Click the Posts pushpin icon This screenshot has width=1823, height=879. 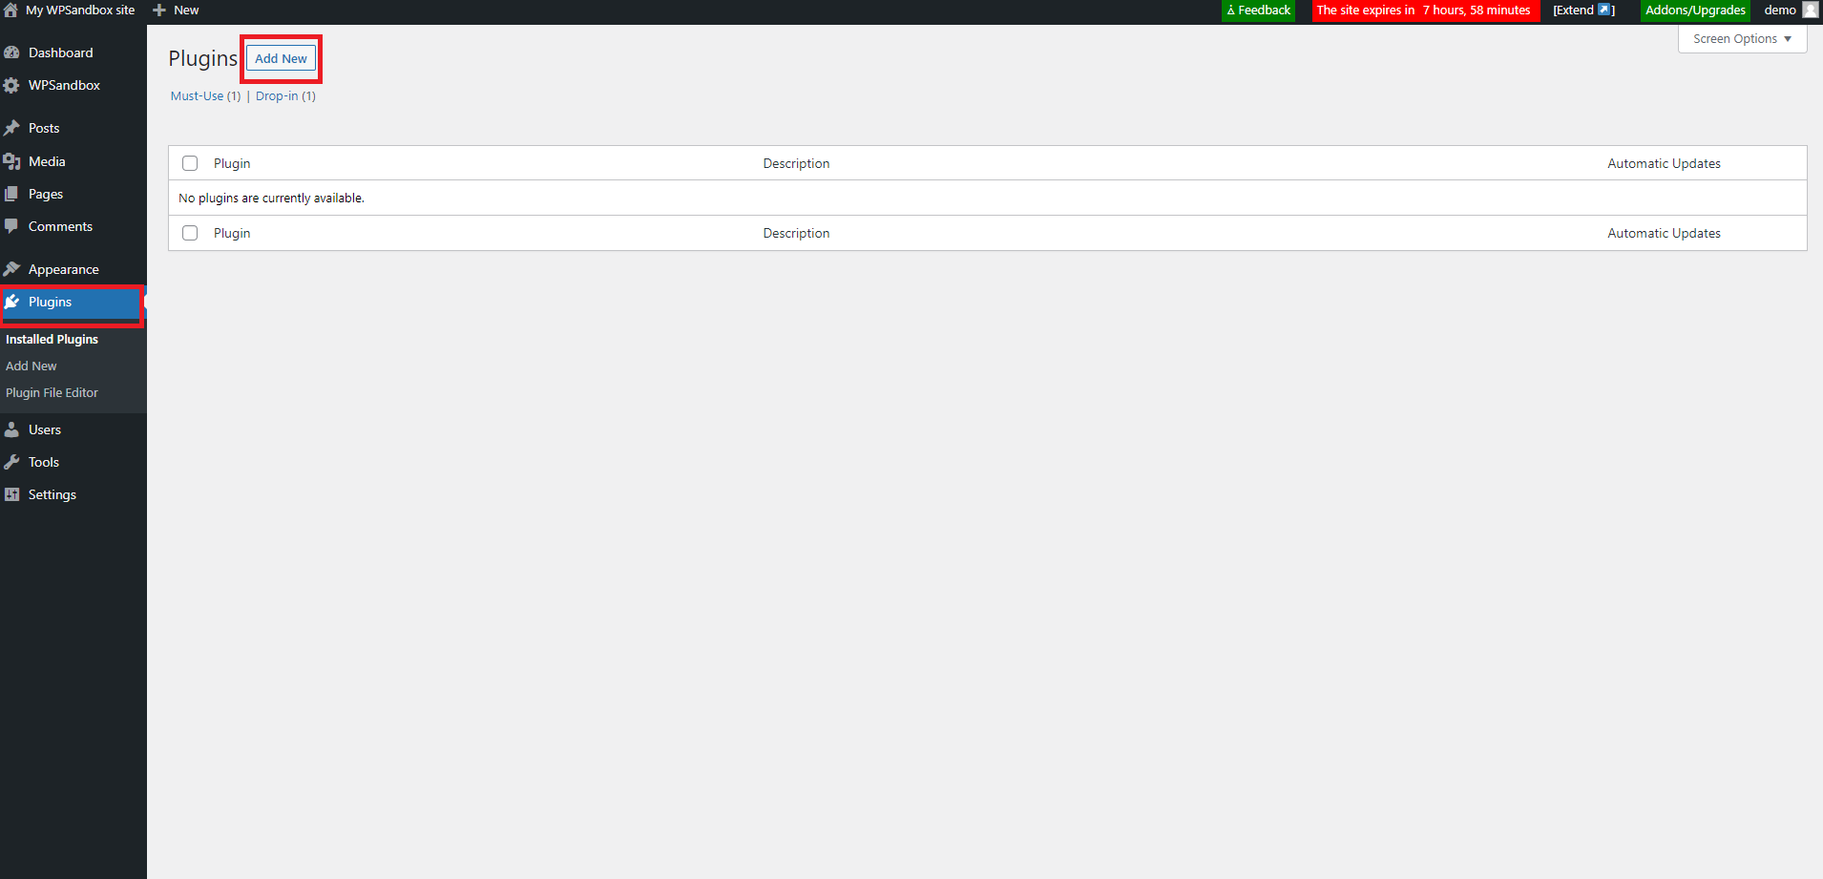click(x=11, y=128)
